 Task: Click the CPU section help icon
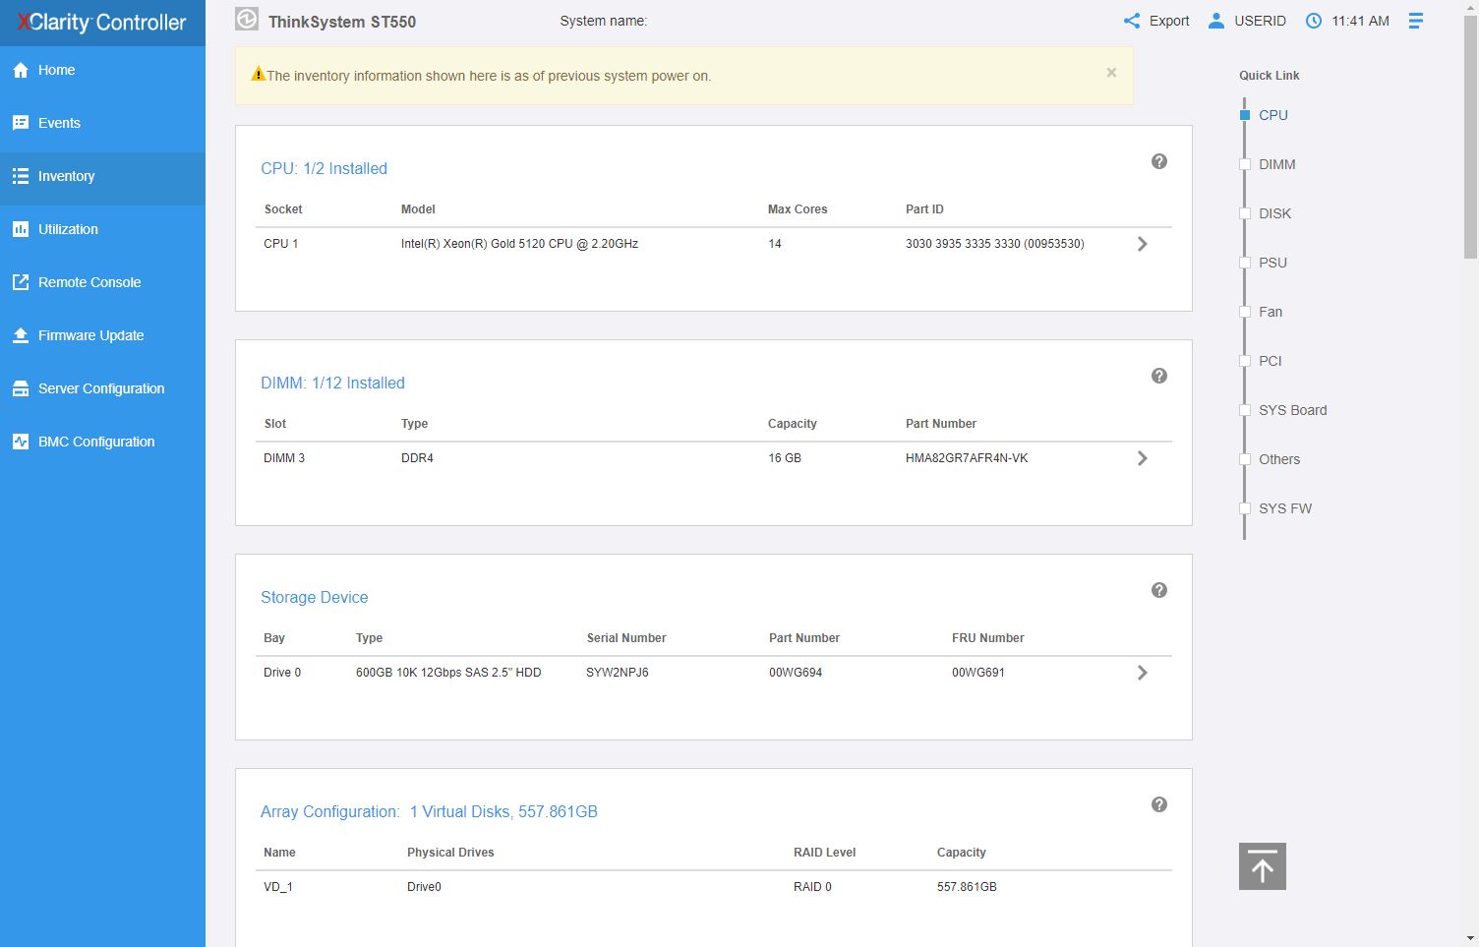pos(1159,161)
